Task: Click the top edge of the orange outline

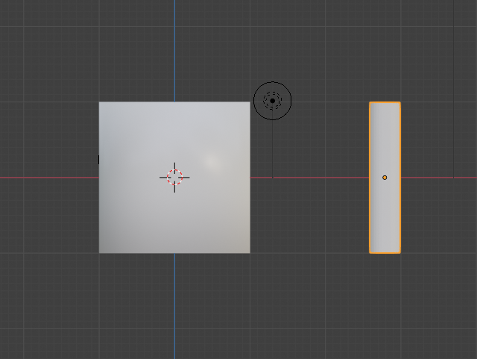Action: click(x=385, y=102)
